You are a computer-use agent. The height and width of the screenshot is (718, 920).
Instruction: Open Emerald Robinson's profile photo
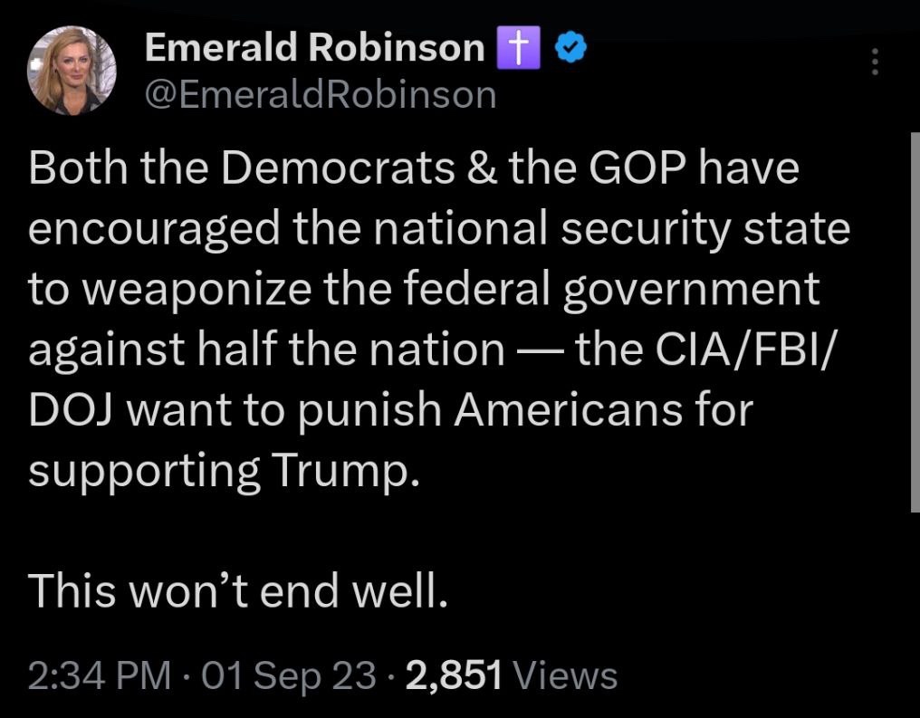coord(72,72)
